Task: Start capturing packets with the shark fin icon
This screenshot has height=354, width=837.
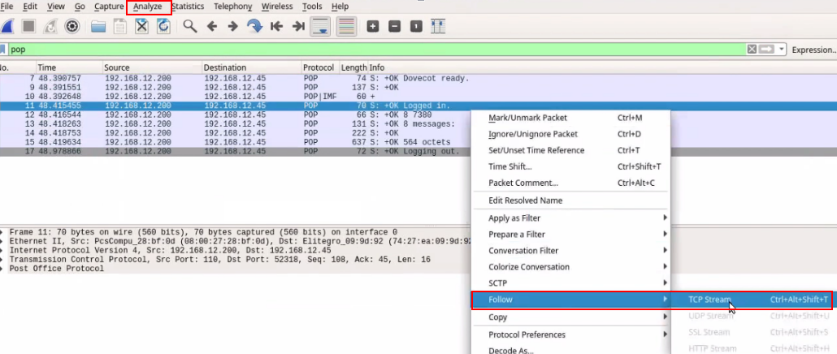Action: tap(7, 26)
